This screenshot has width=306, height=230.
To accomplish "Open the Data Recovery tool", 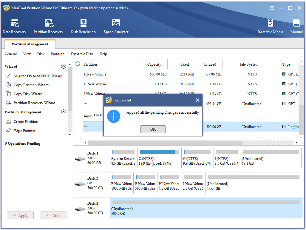I will [x=14, y=26].
